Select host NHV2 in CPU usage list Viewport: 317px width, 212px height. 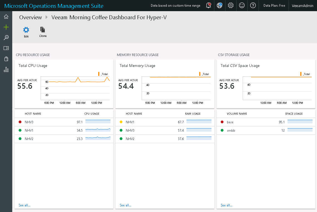pyautogui.click(x=64, y=139)
